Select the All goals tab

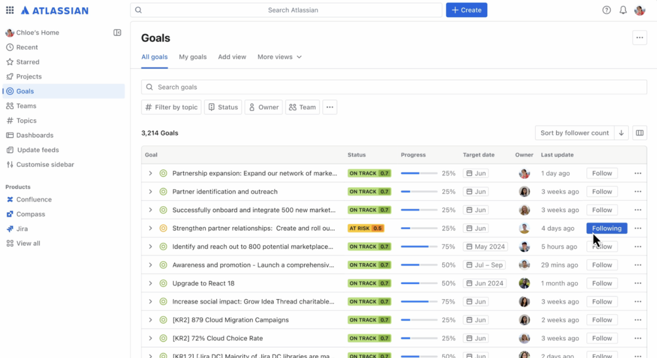[154, 57]
